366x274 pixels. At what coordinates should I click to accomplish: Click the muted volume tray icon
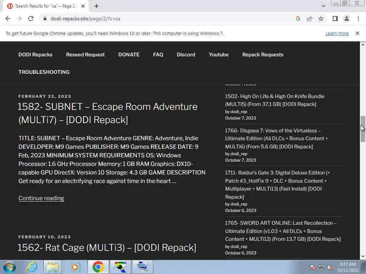pos(330,267)
